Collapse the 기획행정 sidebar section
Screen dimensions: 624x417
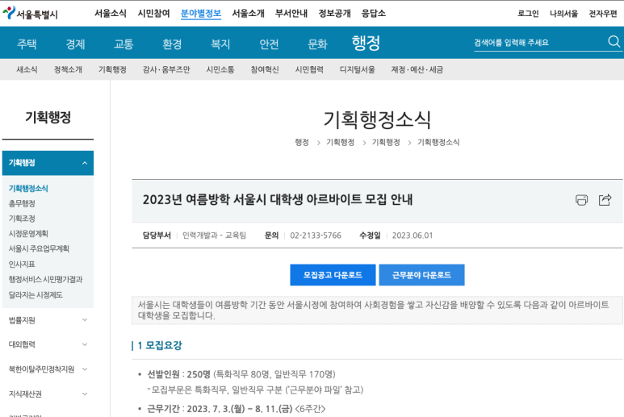click(x=48, y=163)
